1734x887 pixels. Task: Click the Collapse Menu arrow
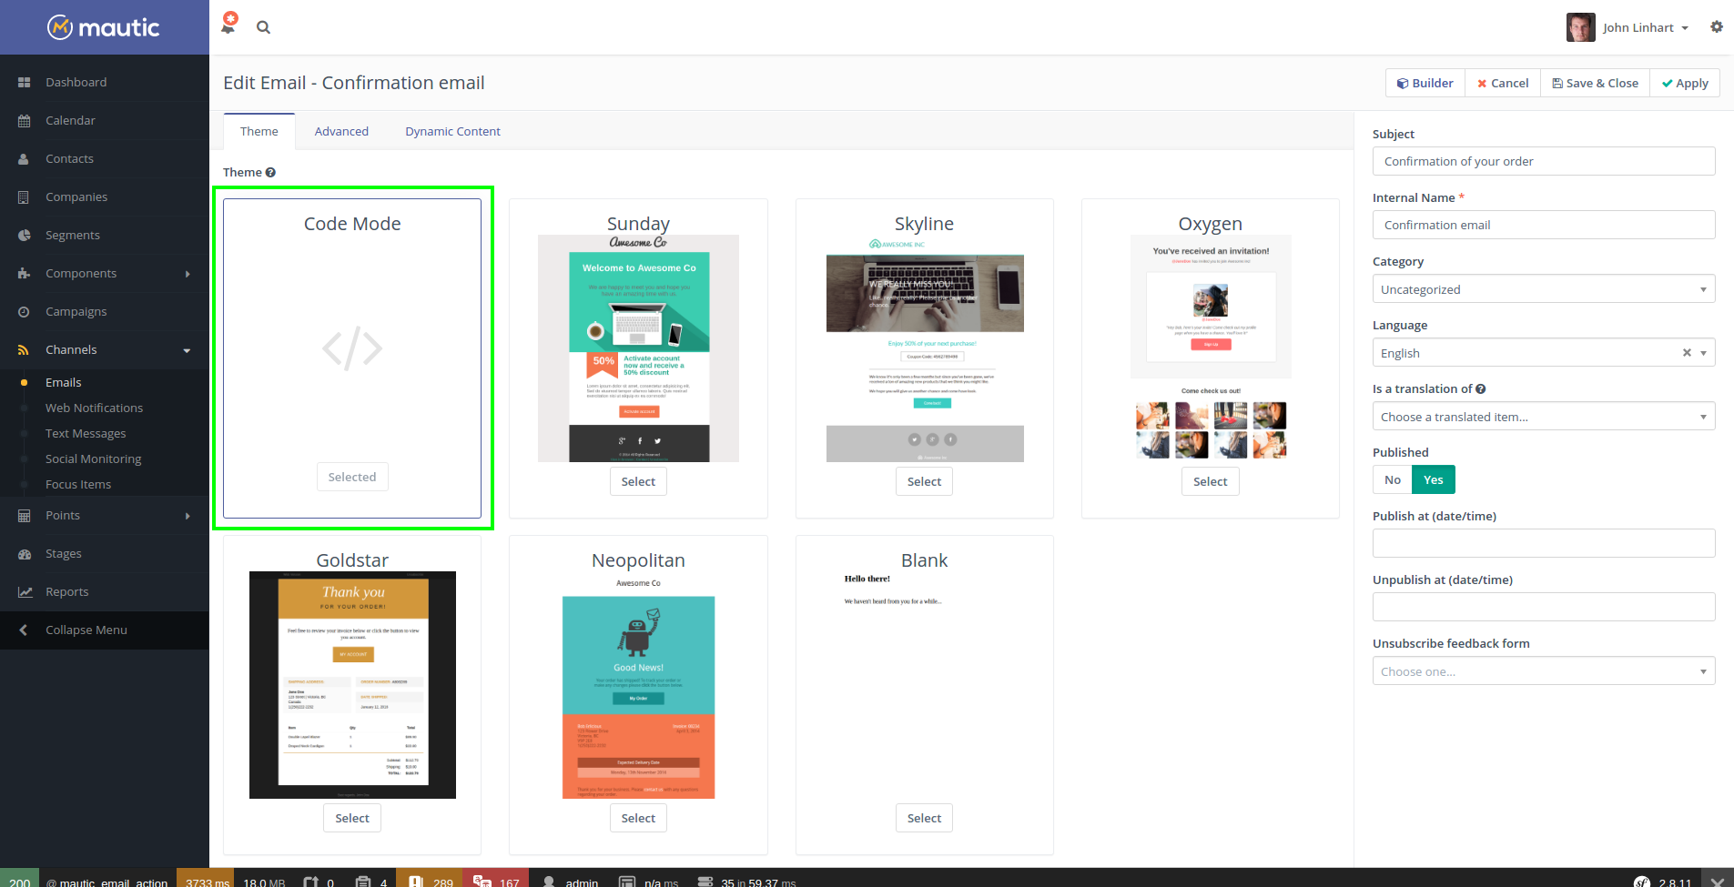point(24,630)
